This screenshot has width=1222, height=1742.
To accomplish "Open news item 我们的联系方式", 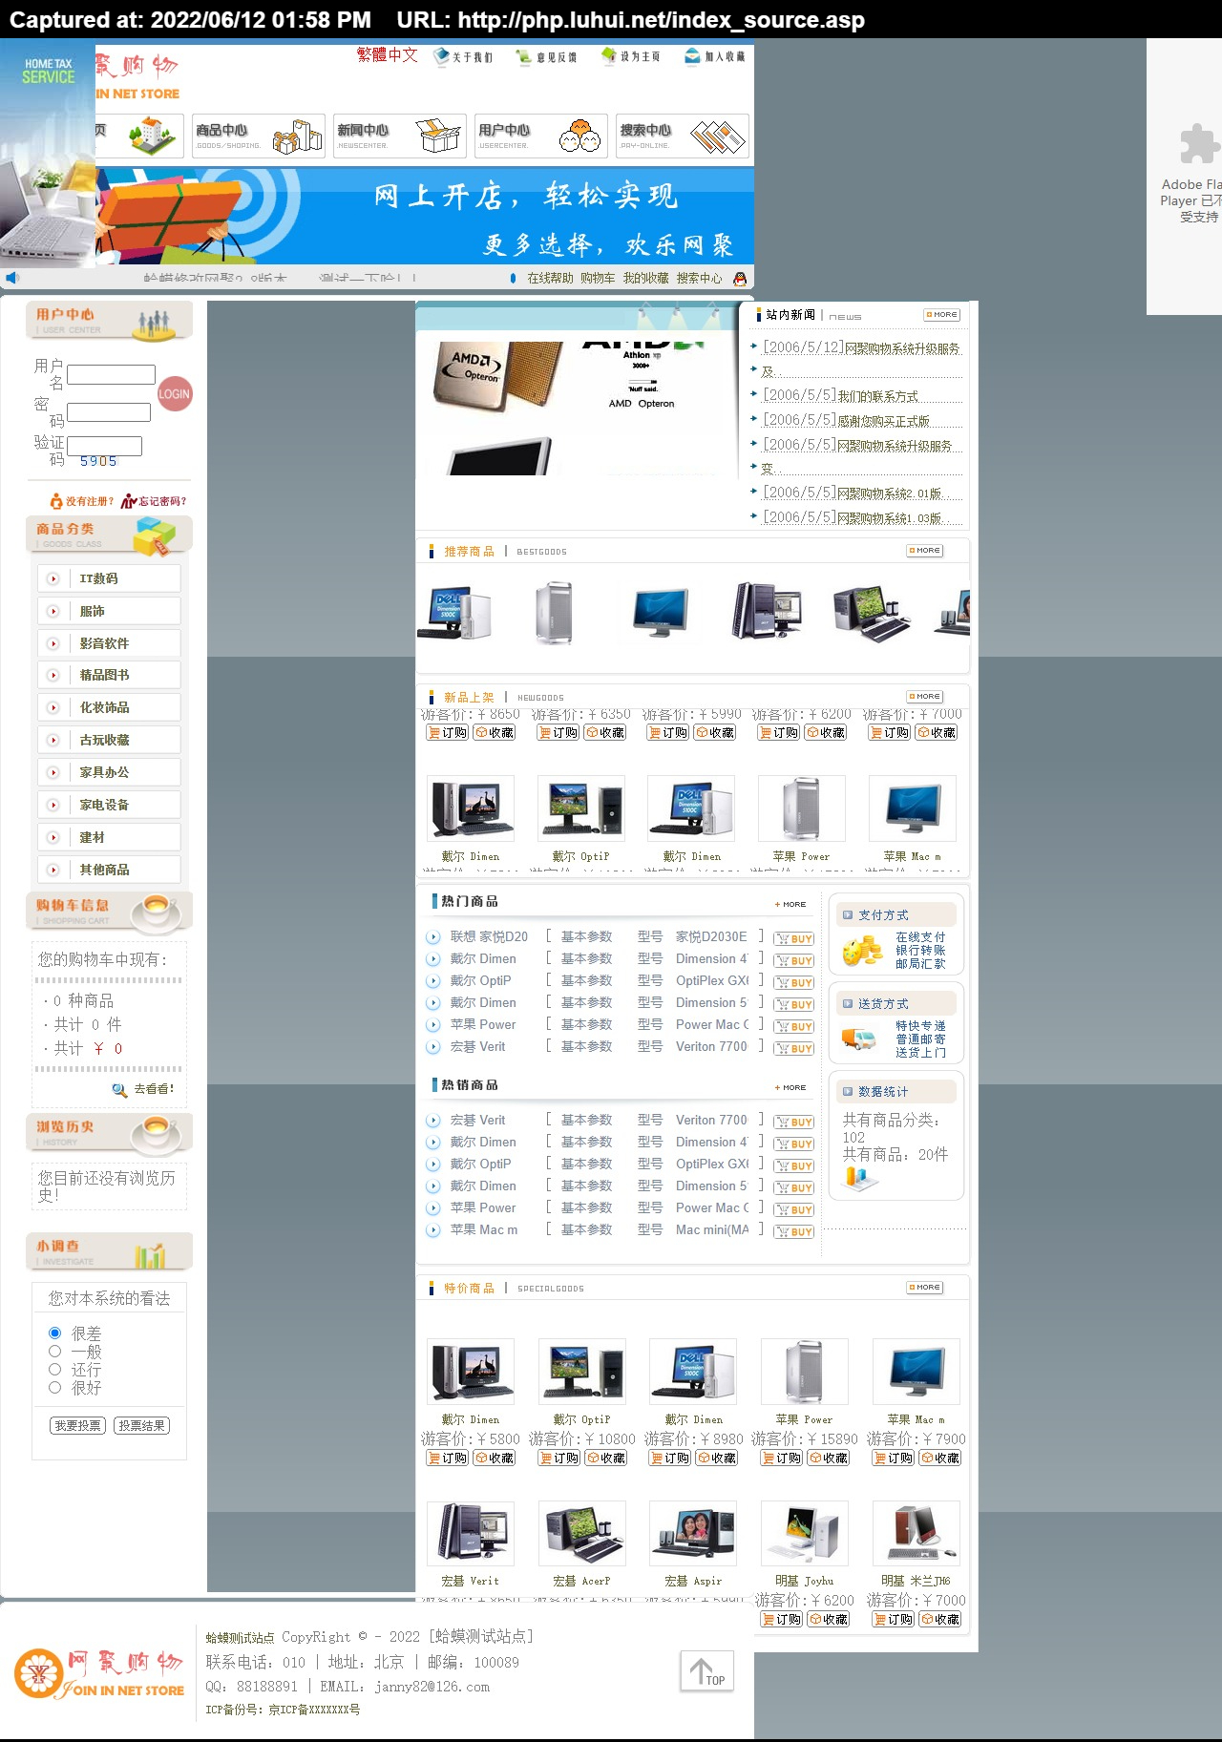I will pos(878,396).
